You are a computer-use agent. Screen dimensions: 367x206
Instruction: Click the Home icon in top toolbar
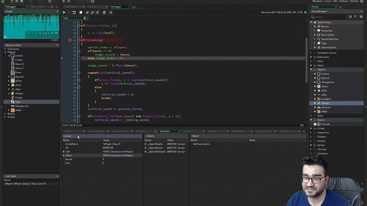click(3, 1)
